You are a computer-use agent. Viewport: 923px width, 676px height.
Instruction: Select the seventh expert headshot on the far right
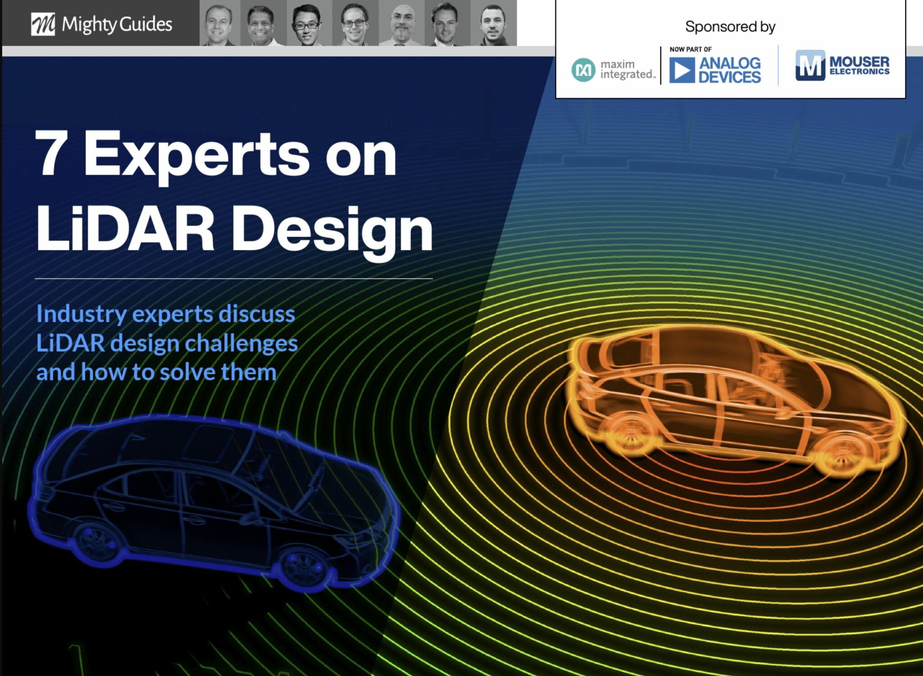493,23
